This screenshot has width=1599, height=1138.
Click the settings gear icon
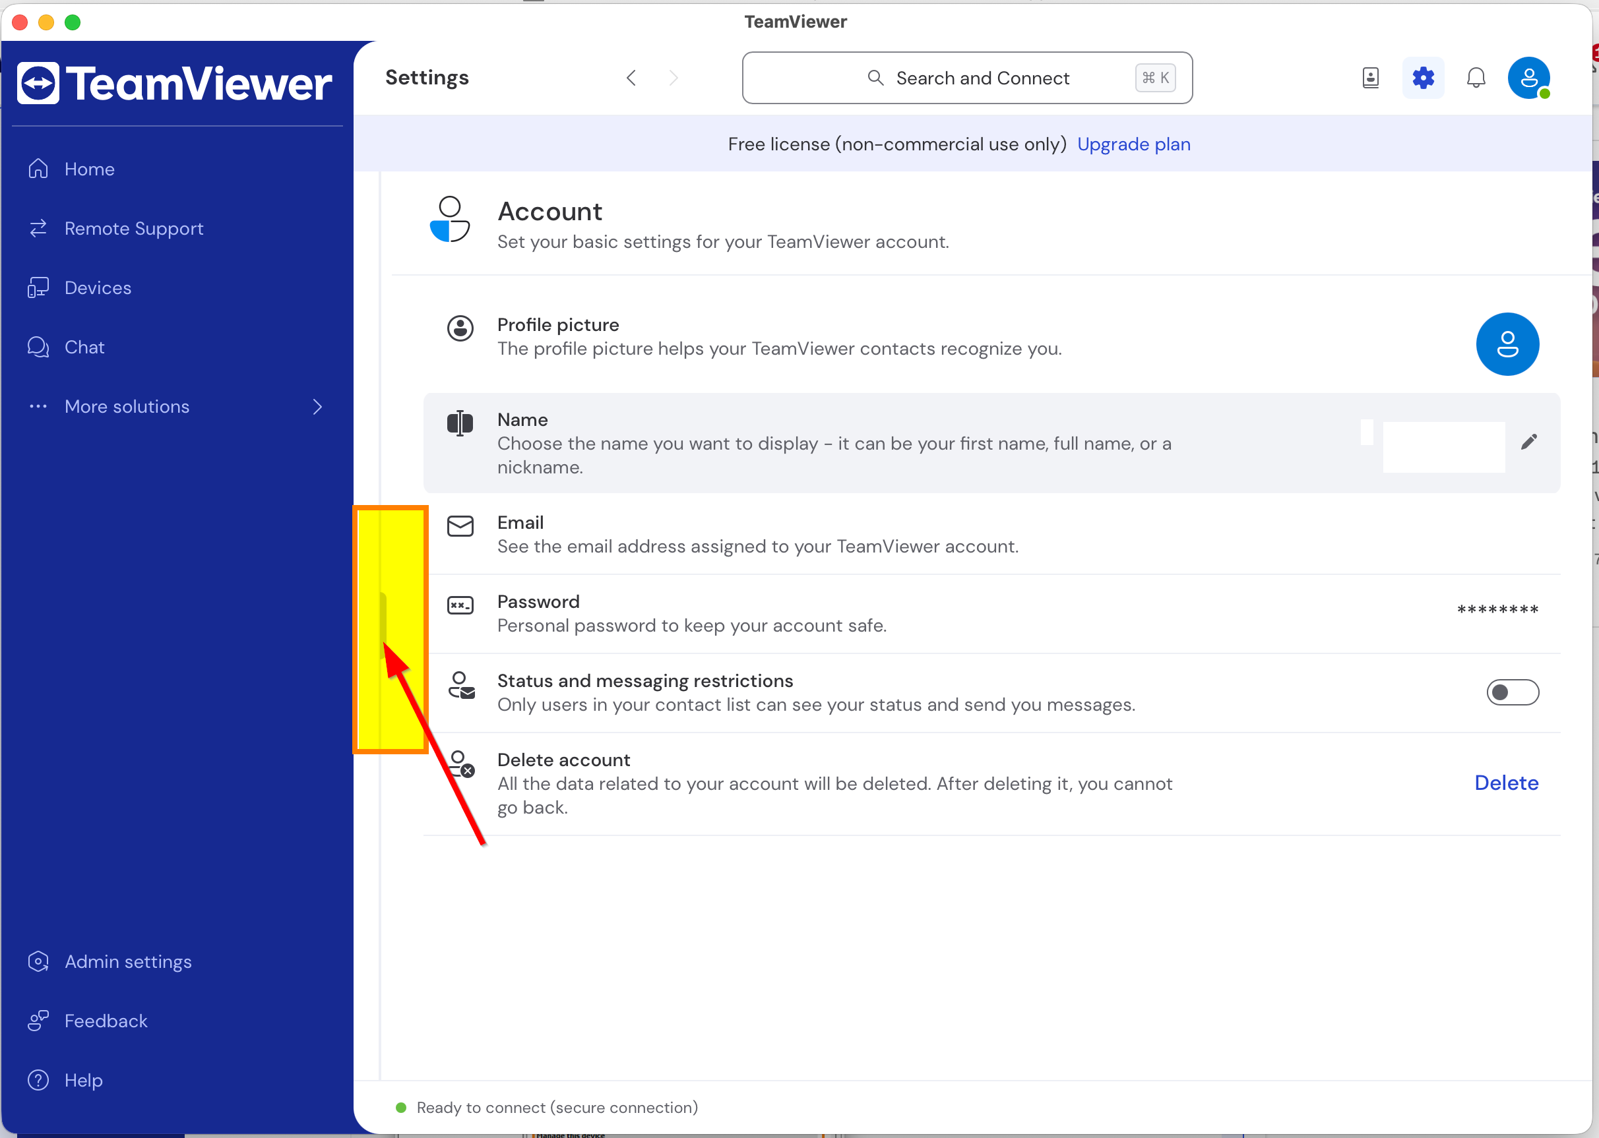tap(1423, 78)
